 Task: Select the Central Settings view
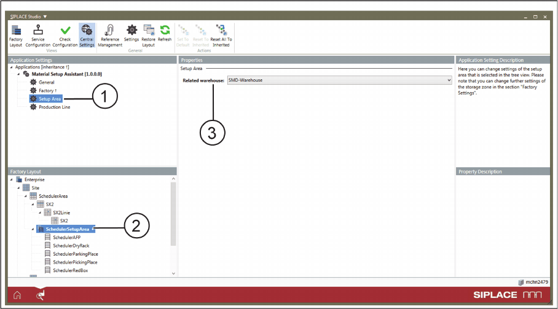[87, 36]
